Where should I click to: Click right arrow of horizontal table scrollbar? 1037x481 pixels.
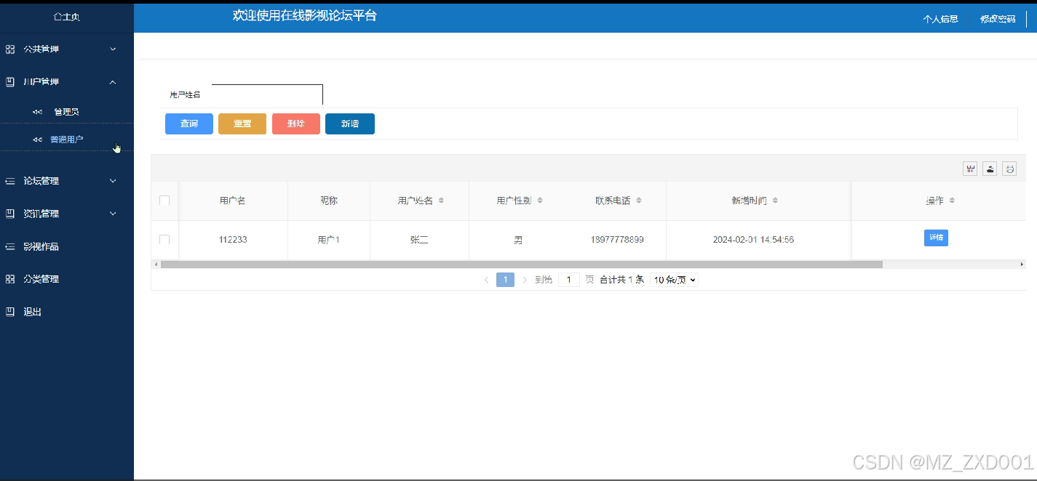pos(1022,264)
